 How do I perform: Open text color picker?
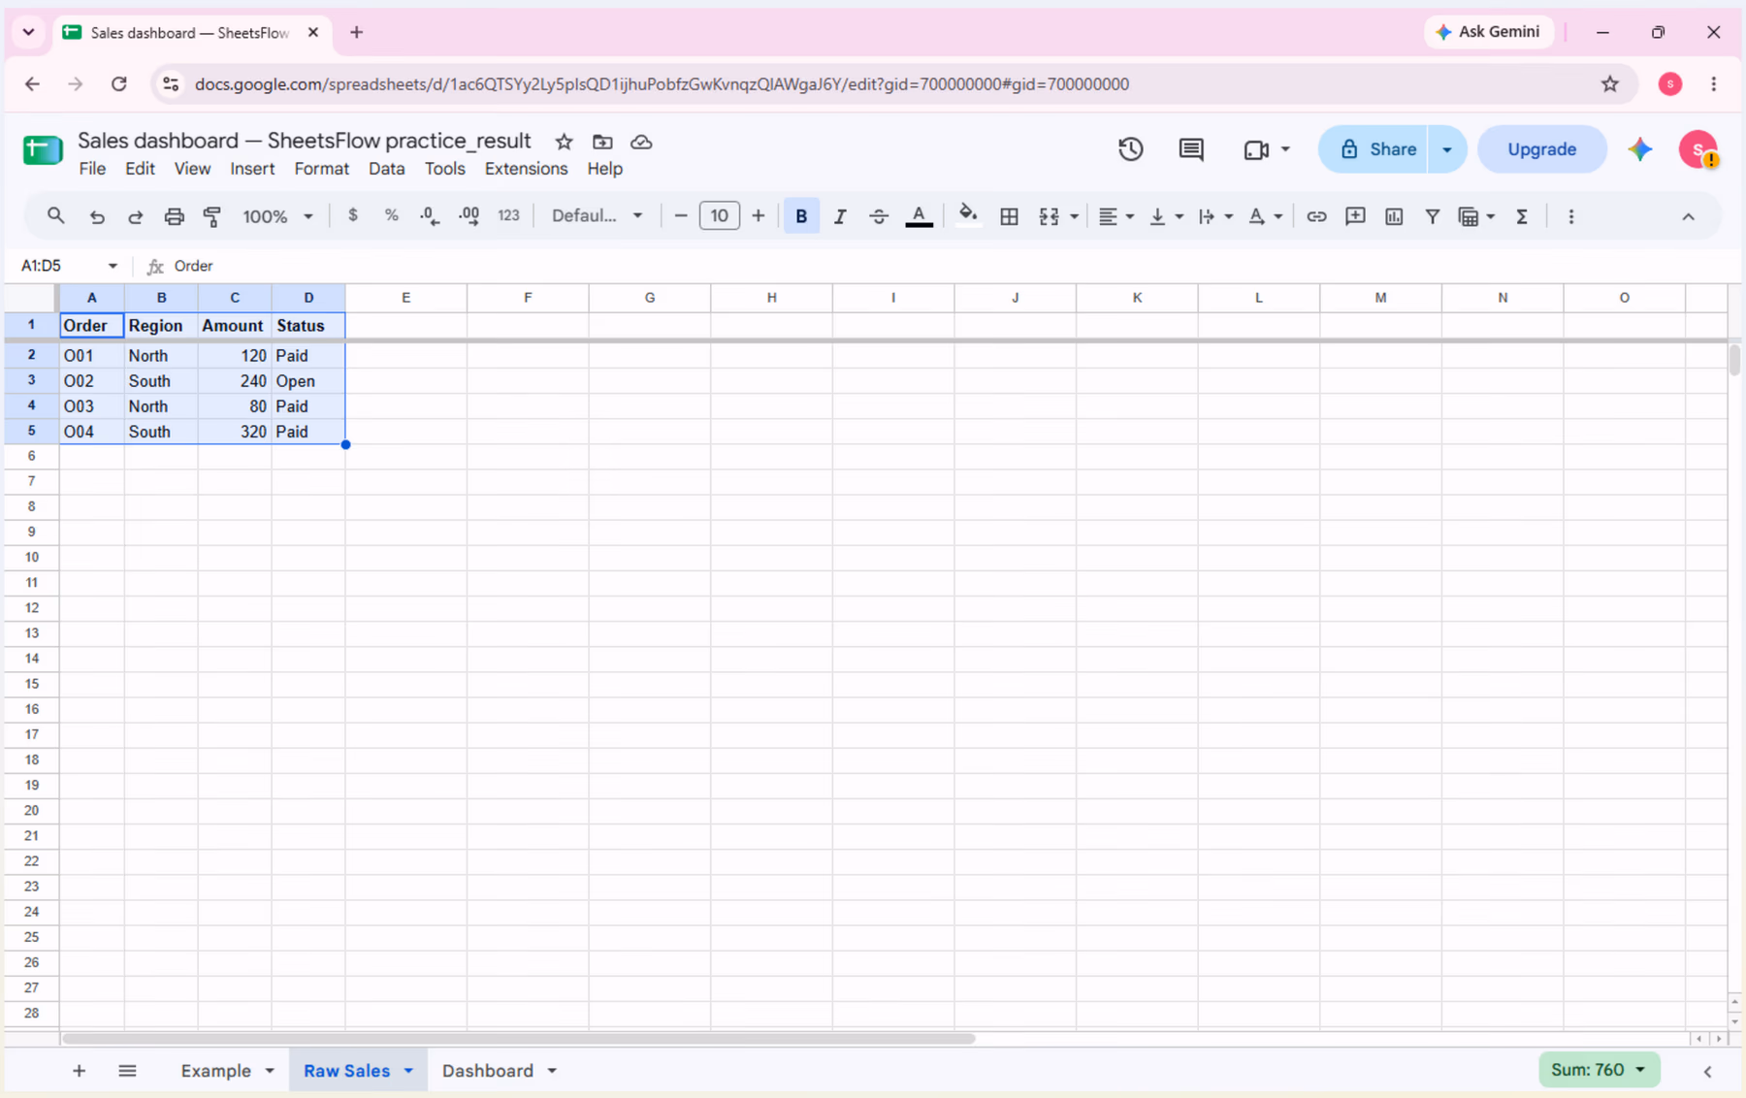pos(919,216)
